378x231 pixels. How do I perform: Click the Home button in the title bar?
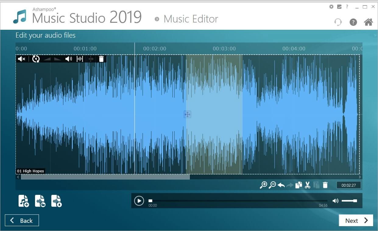click(x=368, y=22)
